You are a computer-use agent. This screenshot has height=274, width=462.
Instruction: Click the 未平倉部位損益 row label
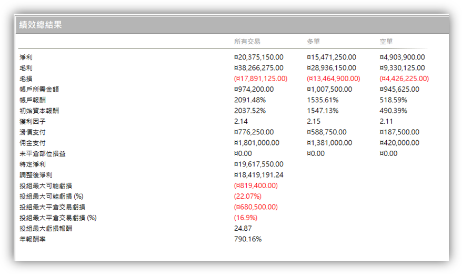pyautogui.click(x=43, y=154)
